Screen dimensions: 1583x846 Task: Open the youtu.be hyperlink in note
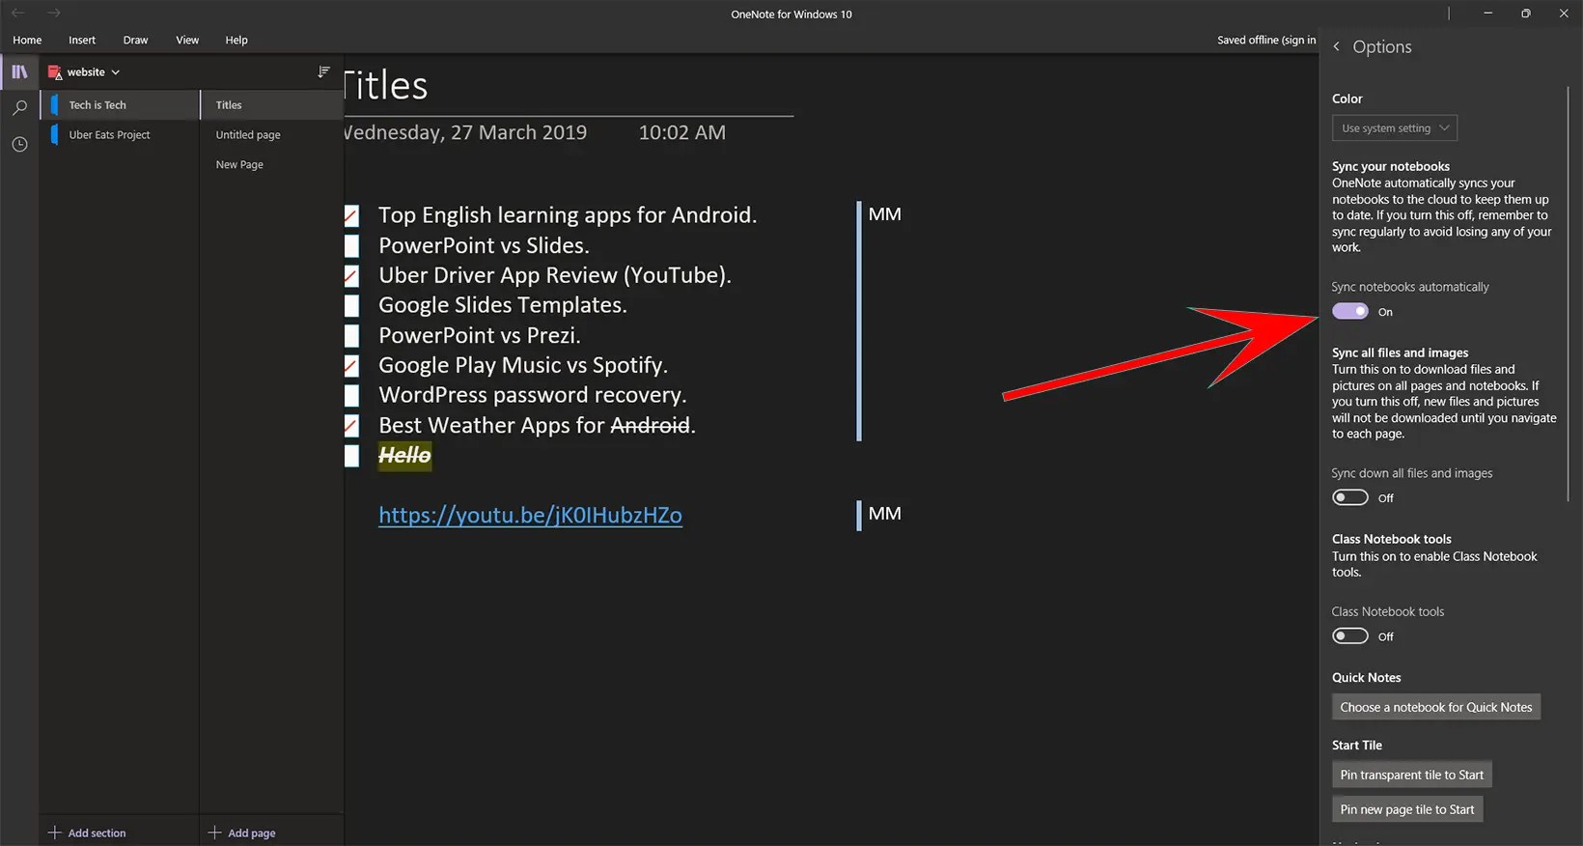(x=530, y=515)
